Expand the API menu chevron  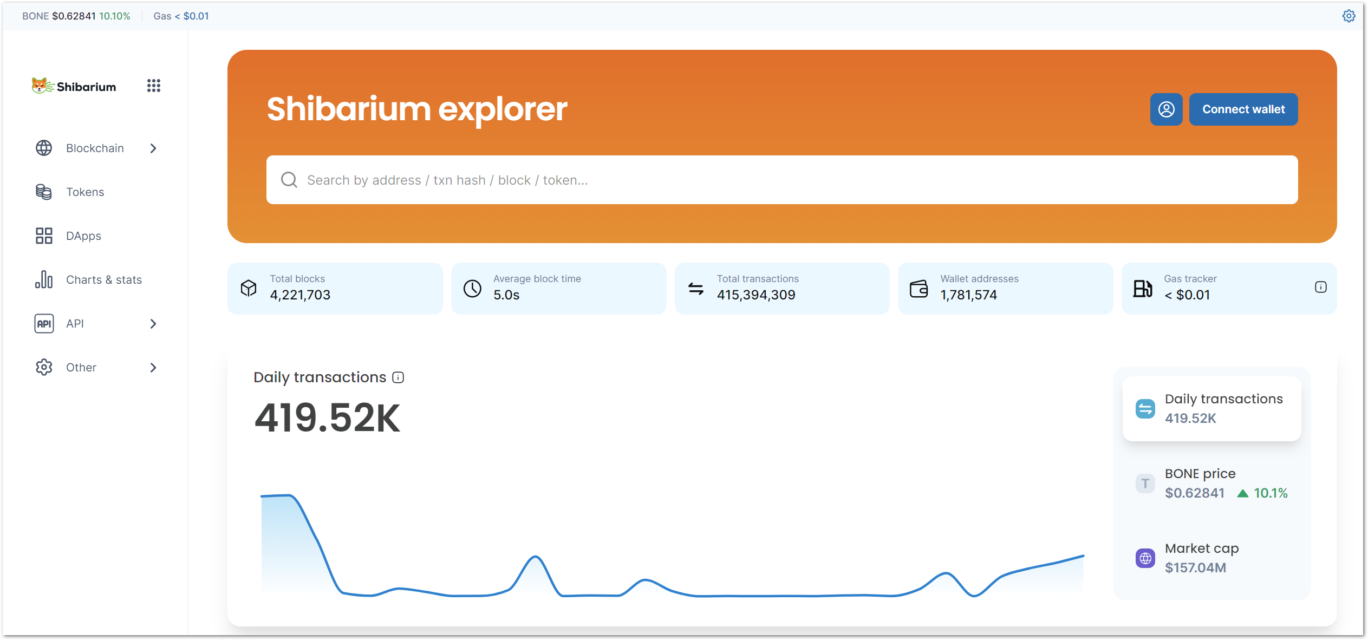point(153,324)
